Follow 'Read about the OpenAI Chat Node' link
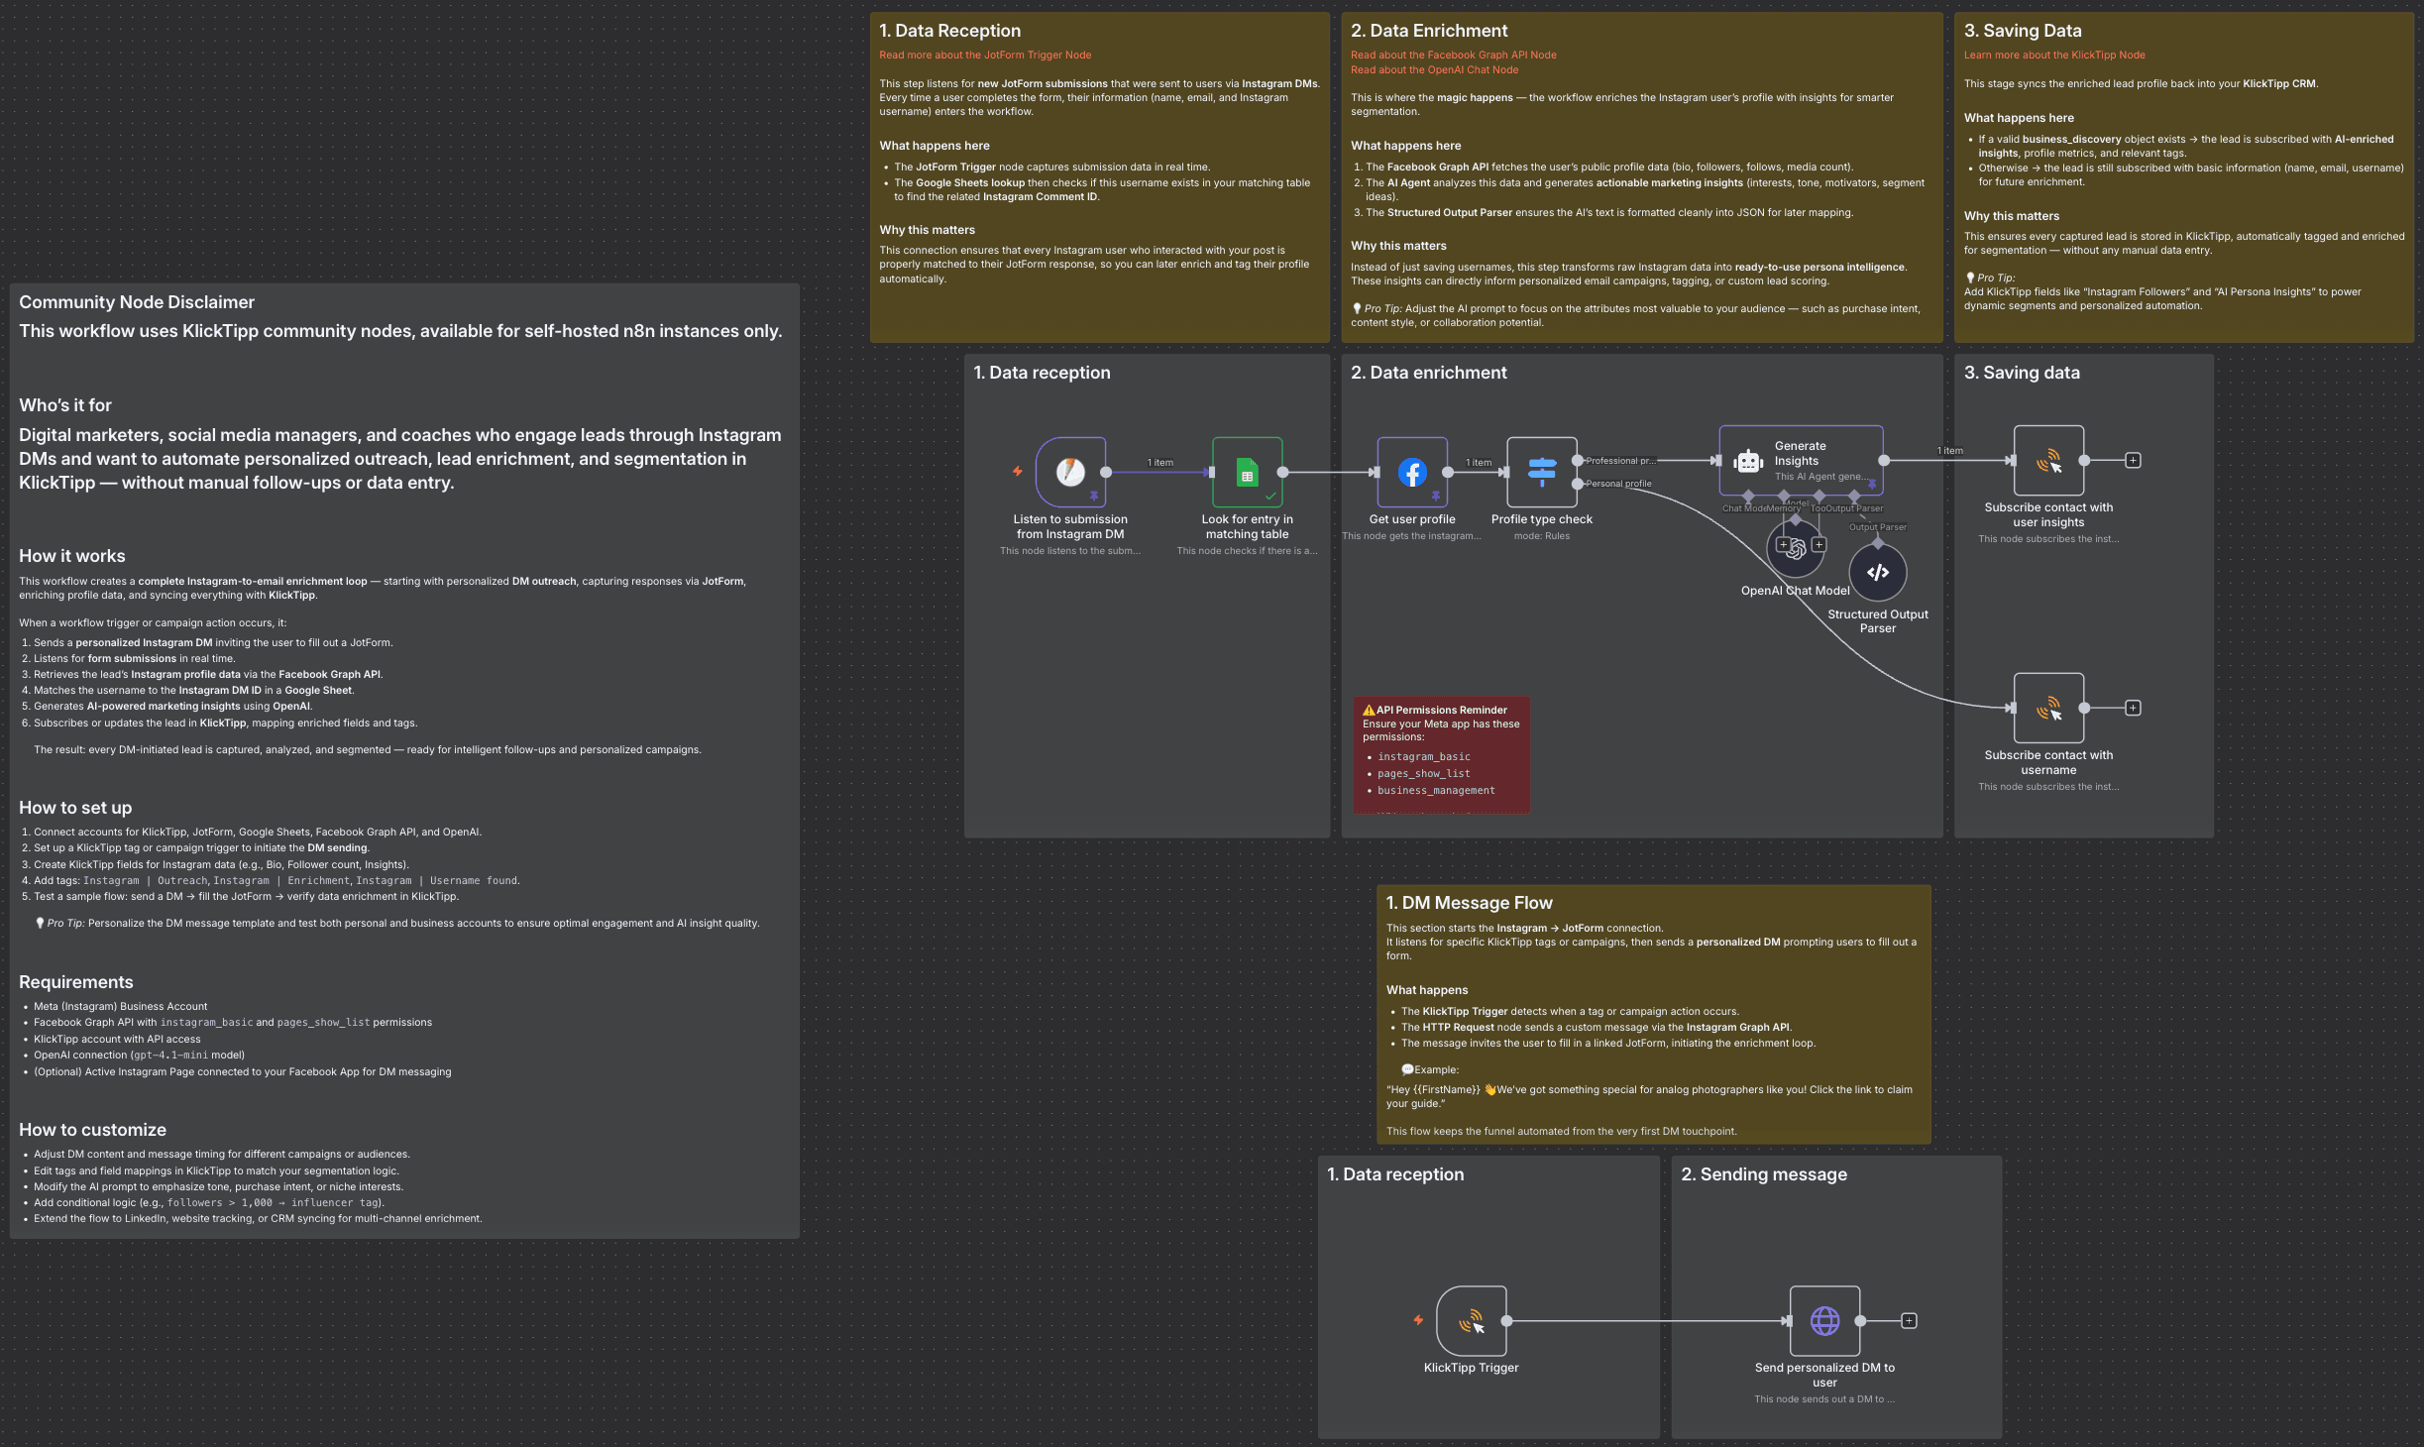 1434,69
